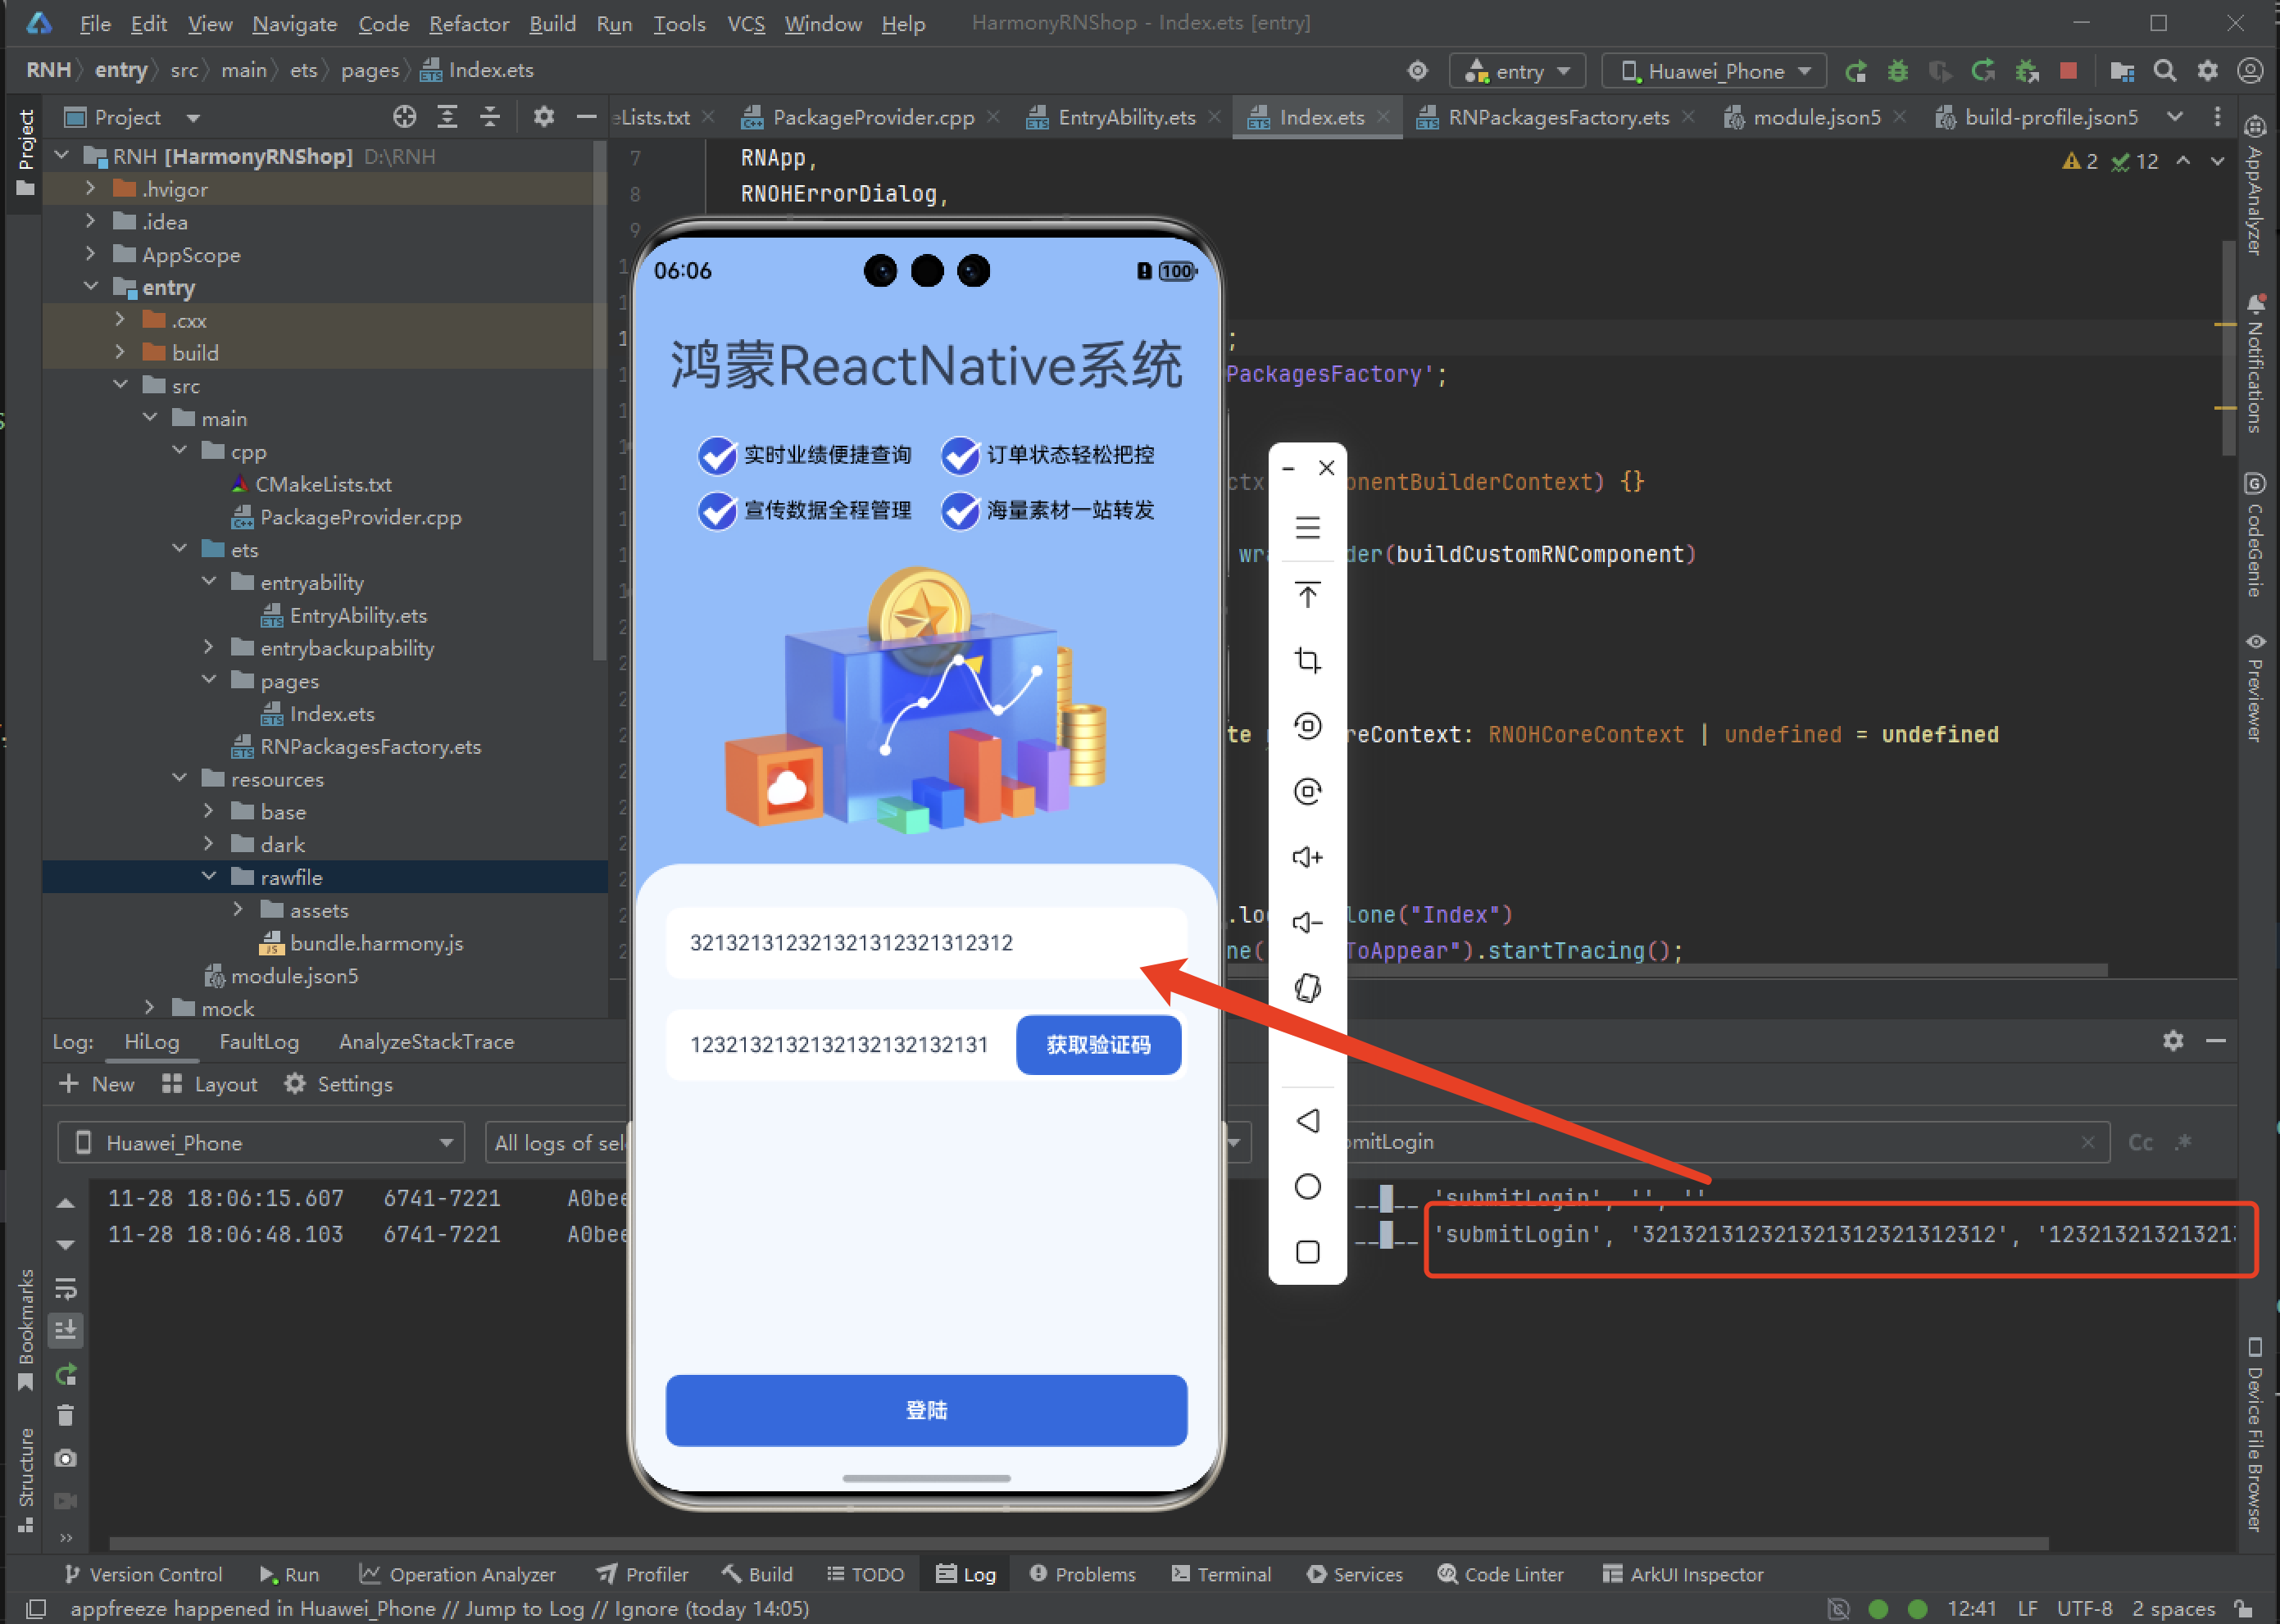
Task: Click the emulator volume up icon
Action: coord(1307,857)
